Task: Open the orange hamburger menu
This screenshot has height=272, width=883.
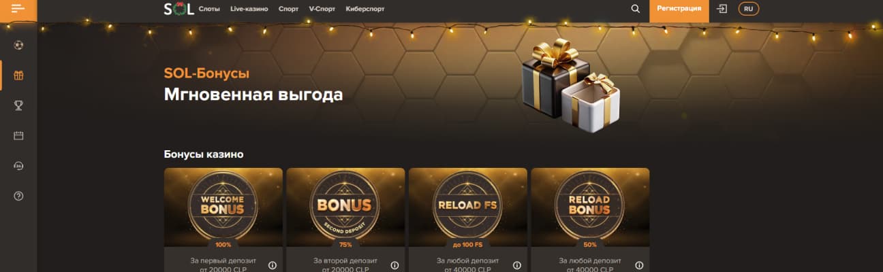Action: pyautogui.click(x=18, y=9)
